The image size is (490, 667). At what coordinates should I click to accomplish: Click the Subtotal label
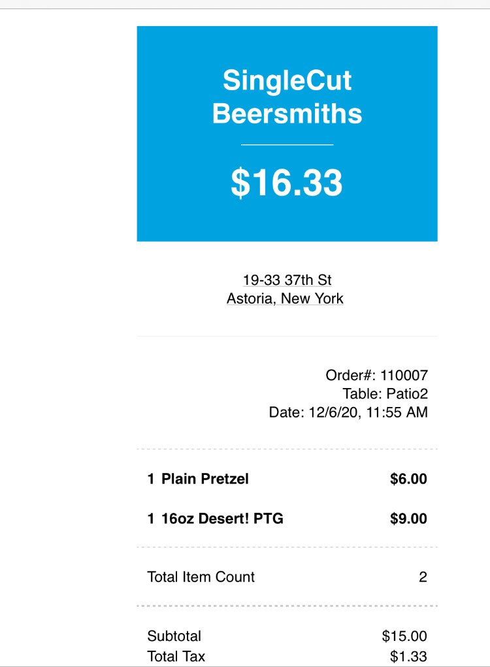point(174,636)
